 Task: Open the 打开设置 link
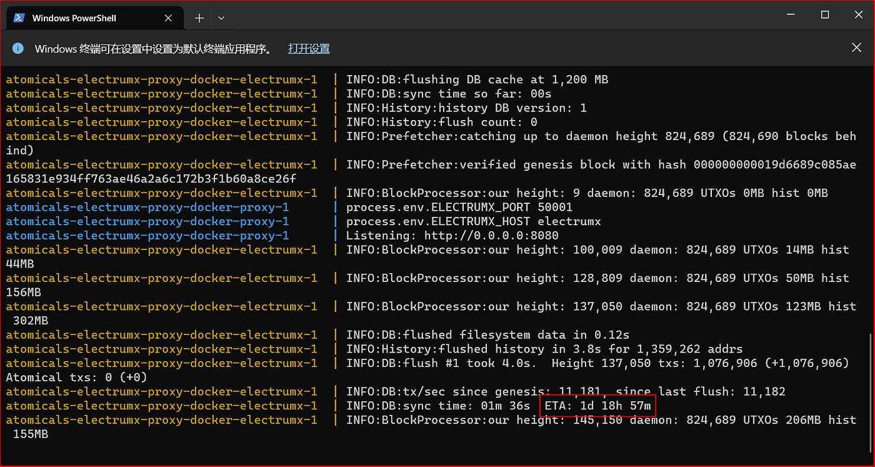pyautogui.click(x=309, y=48)
